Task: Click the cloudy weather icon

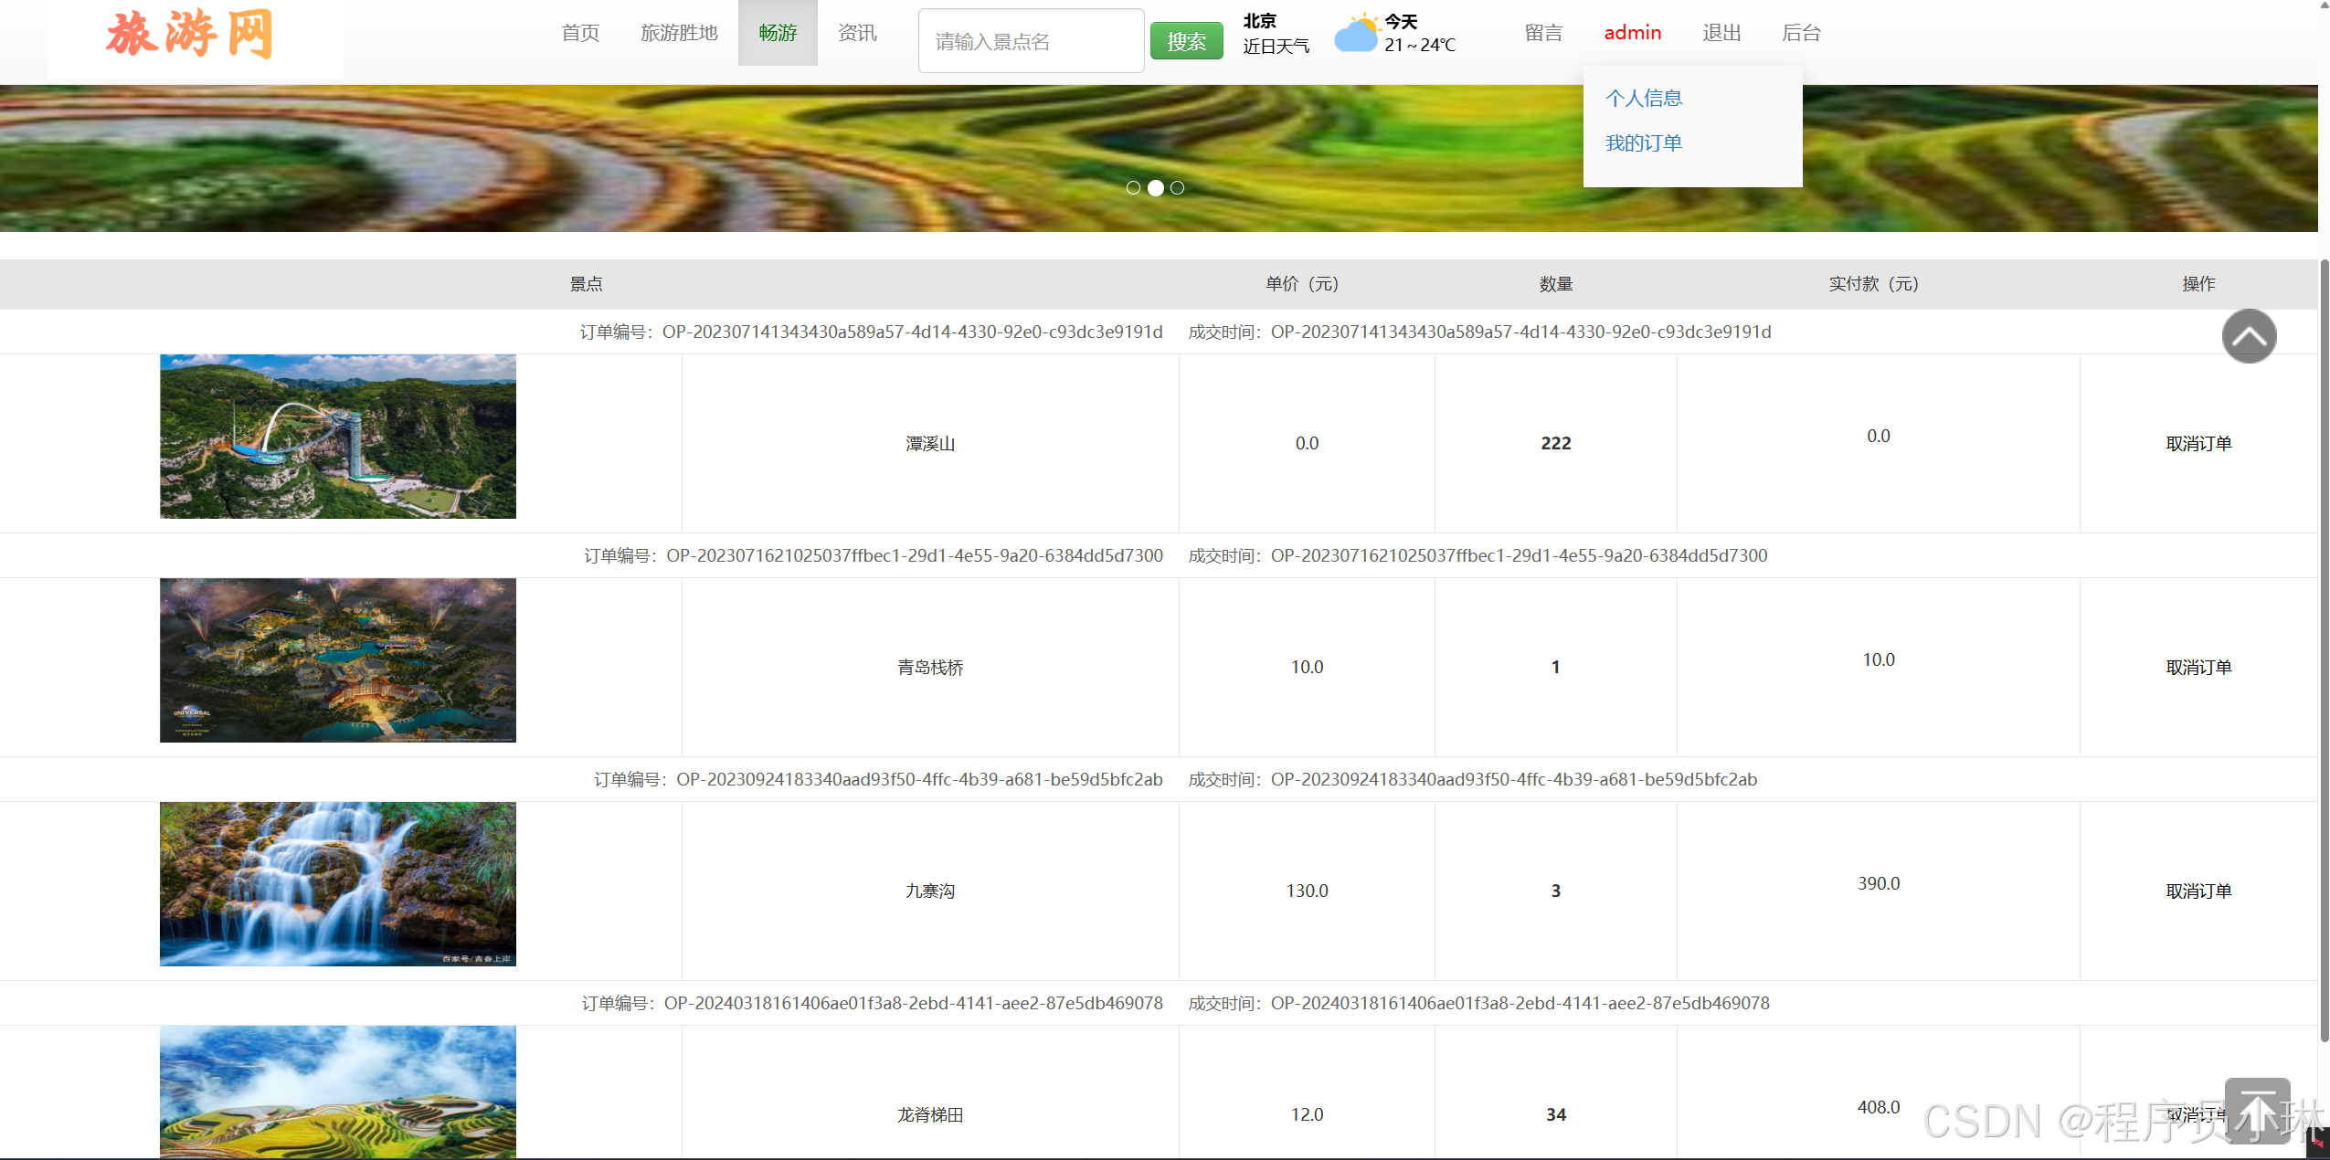Action: click(x=1356, y=34)
